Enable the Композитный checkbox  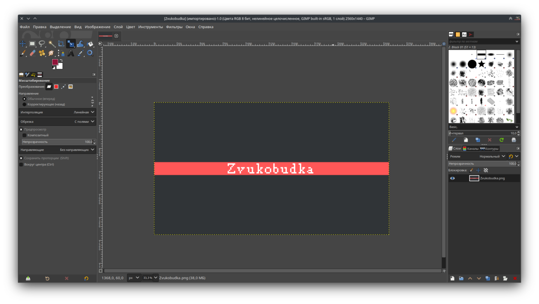(x=24, y=135)
